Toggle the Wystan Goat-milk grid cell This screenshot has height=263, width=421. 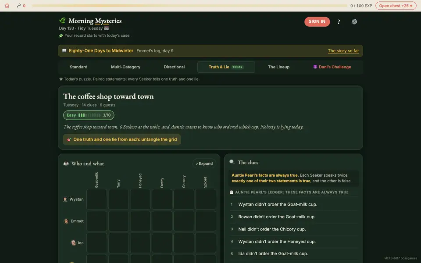pyautogui.click(x=96, y=199)
